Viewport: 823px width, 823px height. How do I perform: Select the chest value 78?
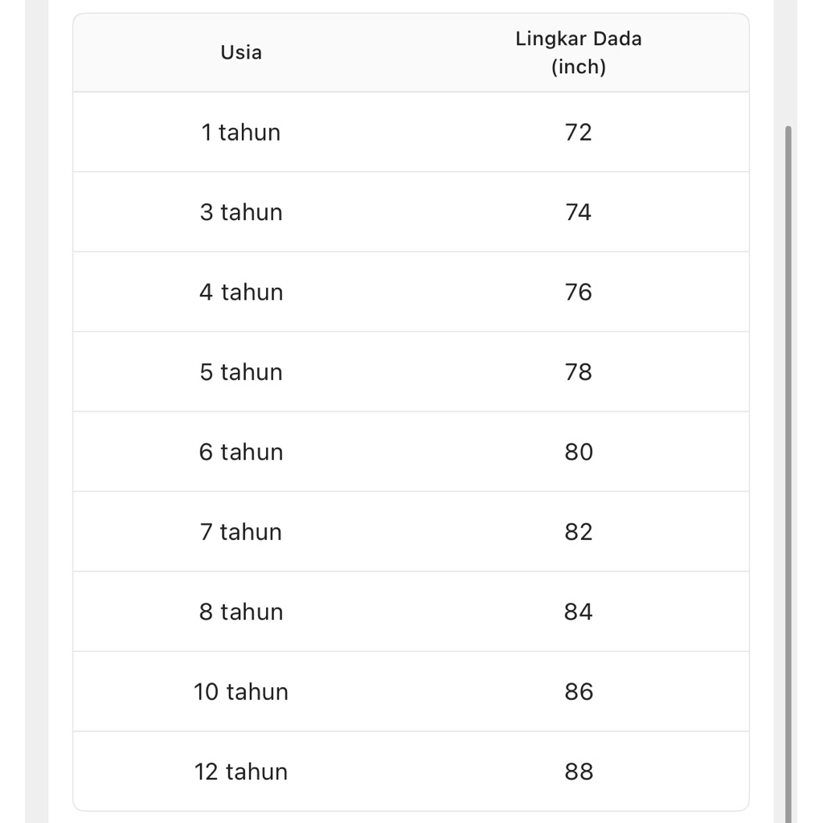coord(579,372)
